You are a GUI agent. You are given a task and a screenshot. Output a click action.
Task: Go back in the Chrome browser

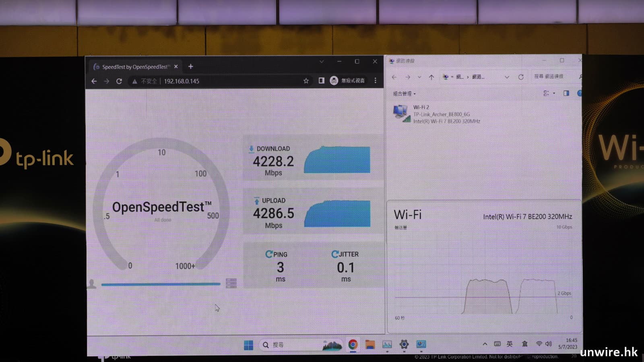pos(94,81)
